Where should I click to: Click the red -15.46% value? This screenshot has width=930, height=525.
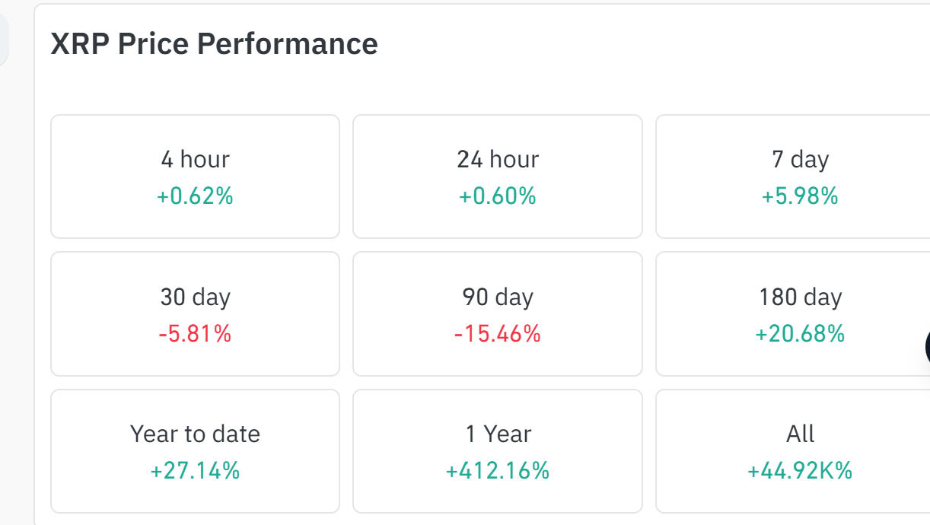(x=498, y=333)
